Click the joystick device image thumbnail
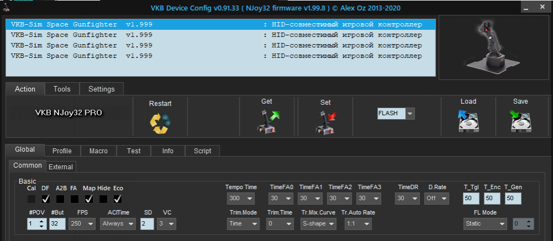This screenshot has width=553, height=241. [x=494, y=47]
